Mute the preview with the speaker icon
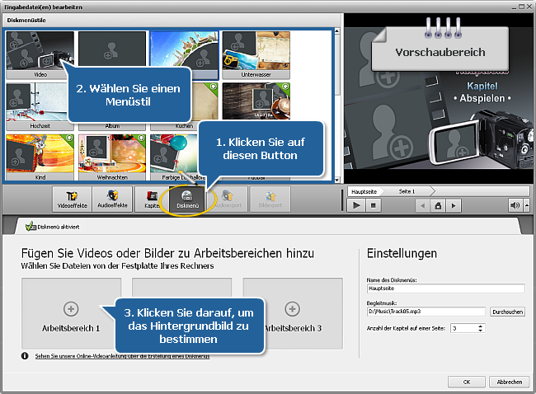Image resolution: width=536 pixels, height=394 pixels. coord(515,205)
